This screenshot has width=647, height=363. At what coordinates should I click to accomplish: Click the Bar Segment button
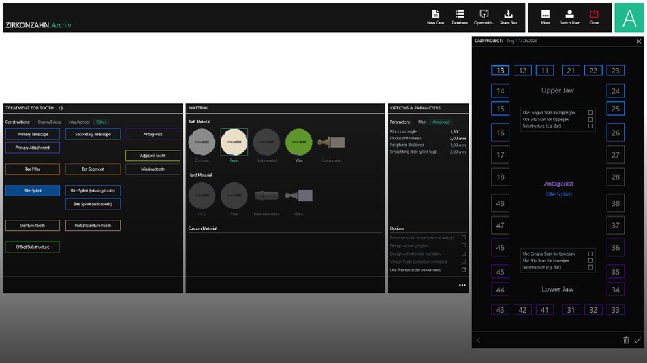point(93,169)
